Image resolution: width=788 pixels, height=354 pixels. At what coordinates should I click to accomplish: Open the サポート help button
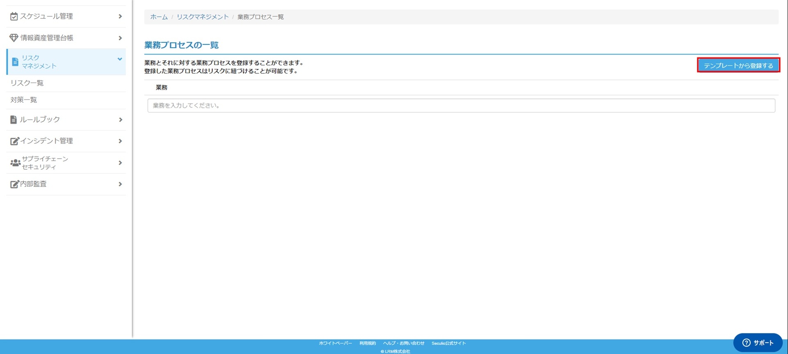click(758, 343)
